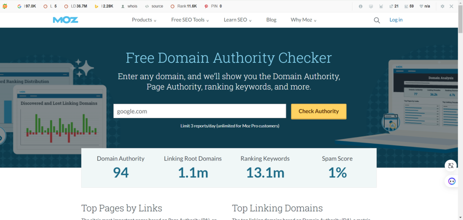Open internal links count 59
The image size is (463, 220).
(x=409, y=6)
